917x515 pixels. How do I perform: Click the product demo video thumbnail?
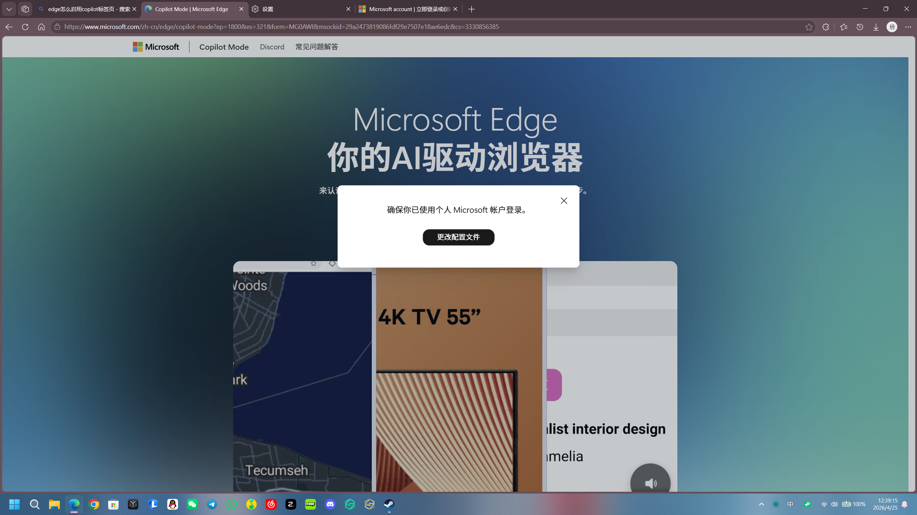click(455, 376)
